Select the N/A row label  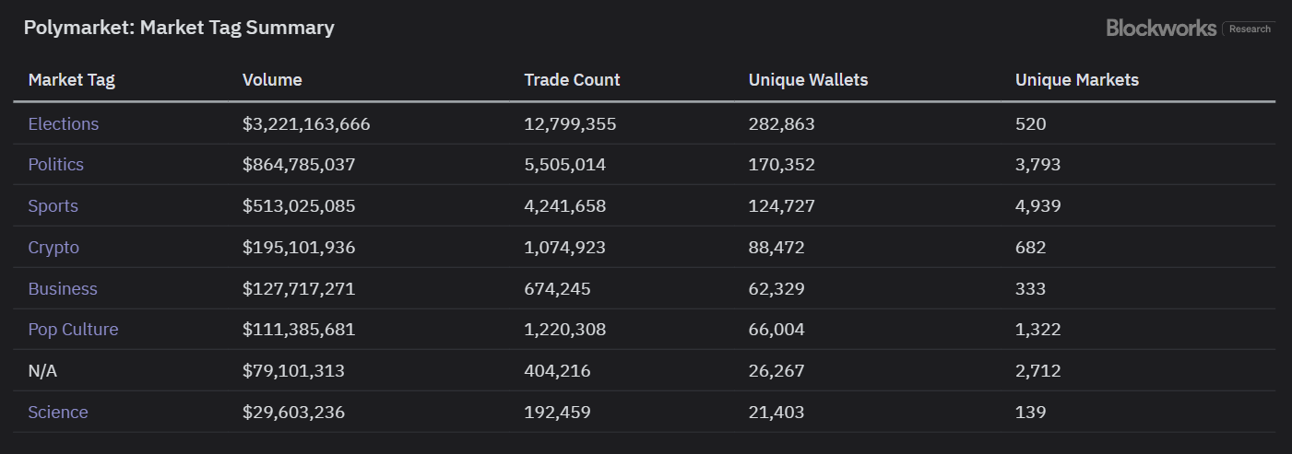[x=44, y=371]
